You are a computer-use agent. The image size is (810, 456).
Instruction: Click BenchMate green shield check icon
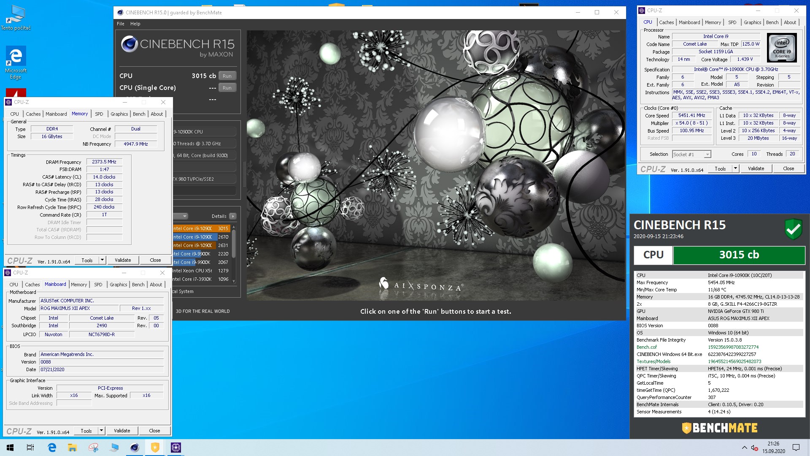(x=793, y=229)
